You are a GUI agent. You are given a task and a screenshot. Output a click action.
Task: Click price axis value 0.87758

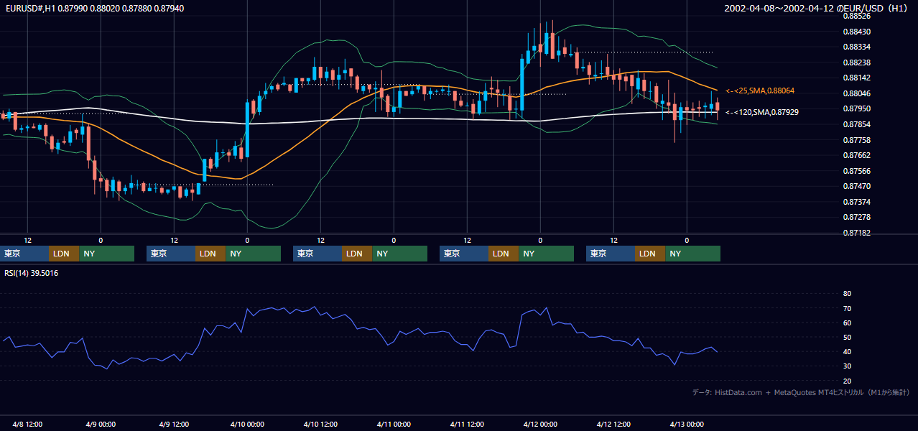coord(856,140)
